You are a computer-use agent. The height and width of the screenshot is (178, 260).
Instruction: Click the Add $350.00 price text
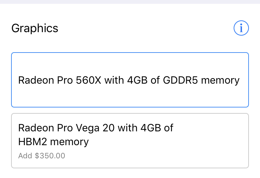click(x=42, y=156)
